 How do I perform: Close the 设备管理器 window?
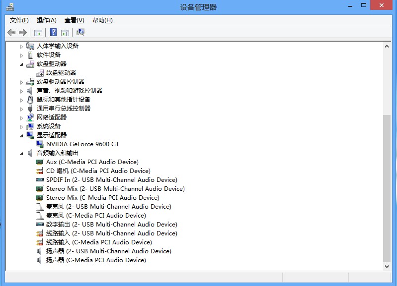(x=382, y=5)
